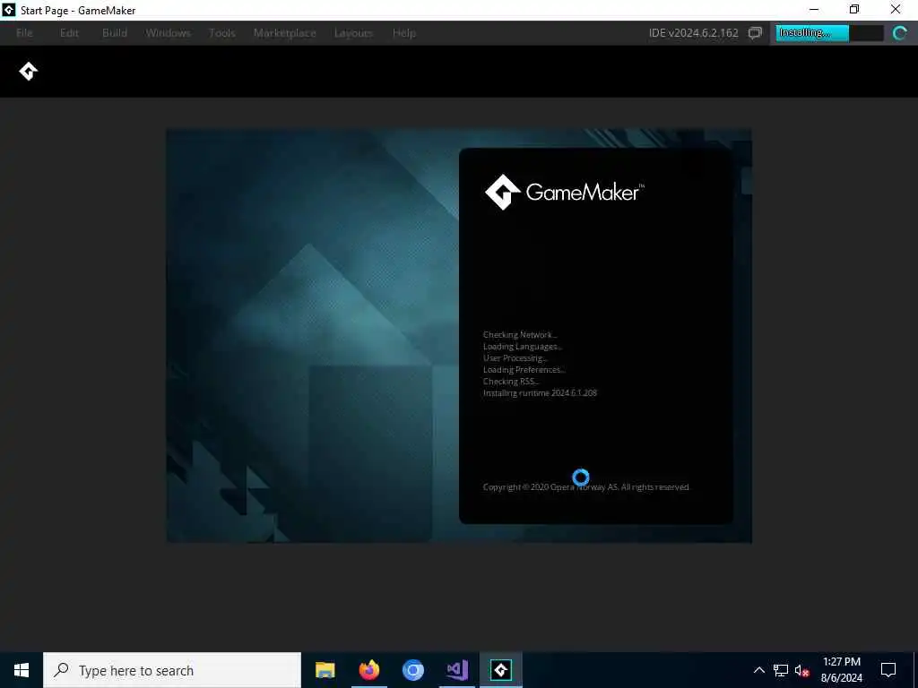Open File Explorer from the taskbar
This screenshot has width=918, height=688.
[325, 670]
